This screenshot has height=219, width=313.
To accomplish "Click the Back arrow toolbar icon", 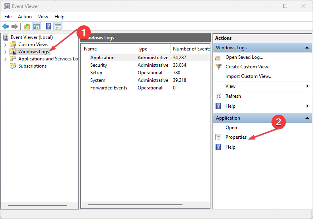I will pos(6,26).
